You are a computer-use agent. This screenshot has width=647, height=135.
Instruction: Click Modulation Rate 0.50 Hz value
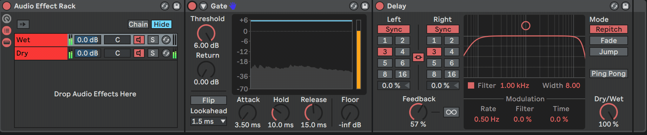click(486, 119)
